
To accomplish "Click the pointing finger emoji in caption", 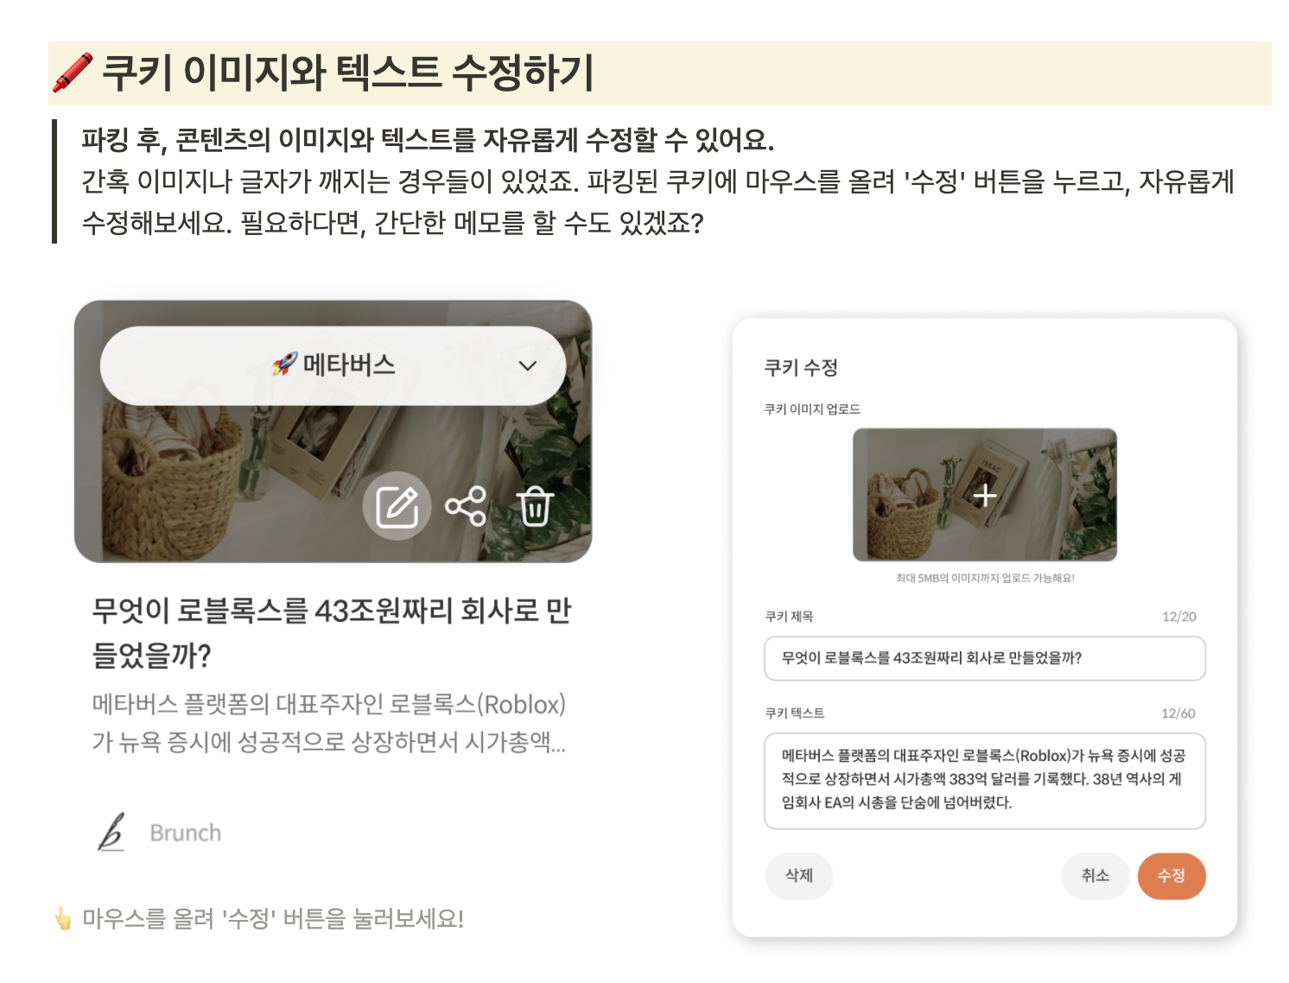I will [x=63, y=918].
